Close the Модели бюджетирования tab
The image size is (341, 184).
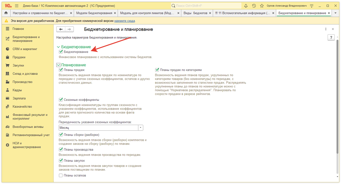tap(115, 13)
